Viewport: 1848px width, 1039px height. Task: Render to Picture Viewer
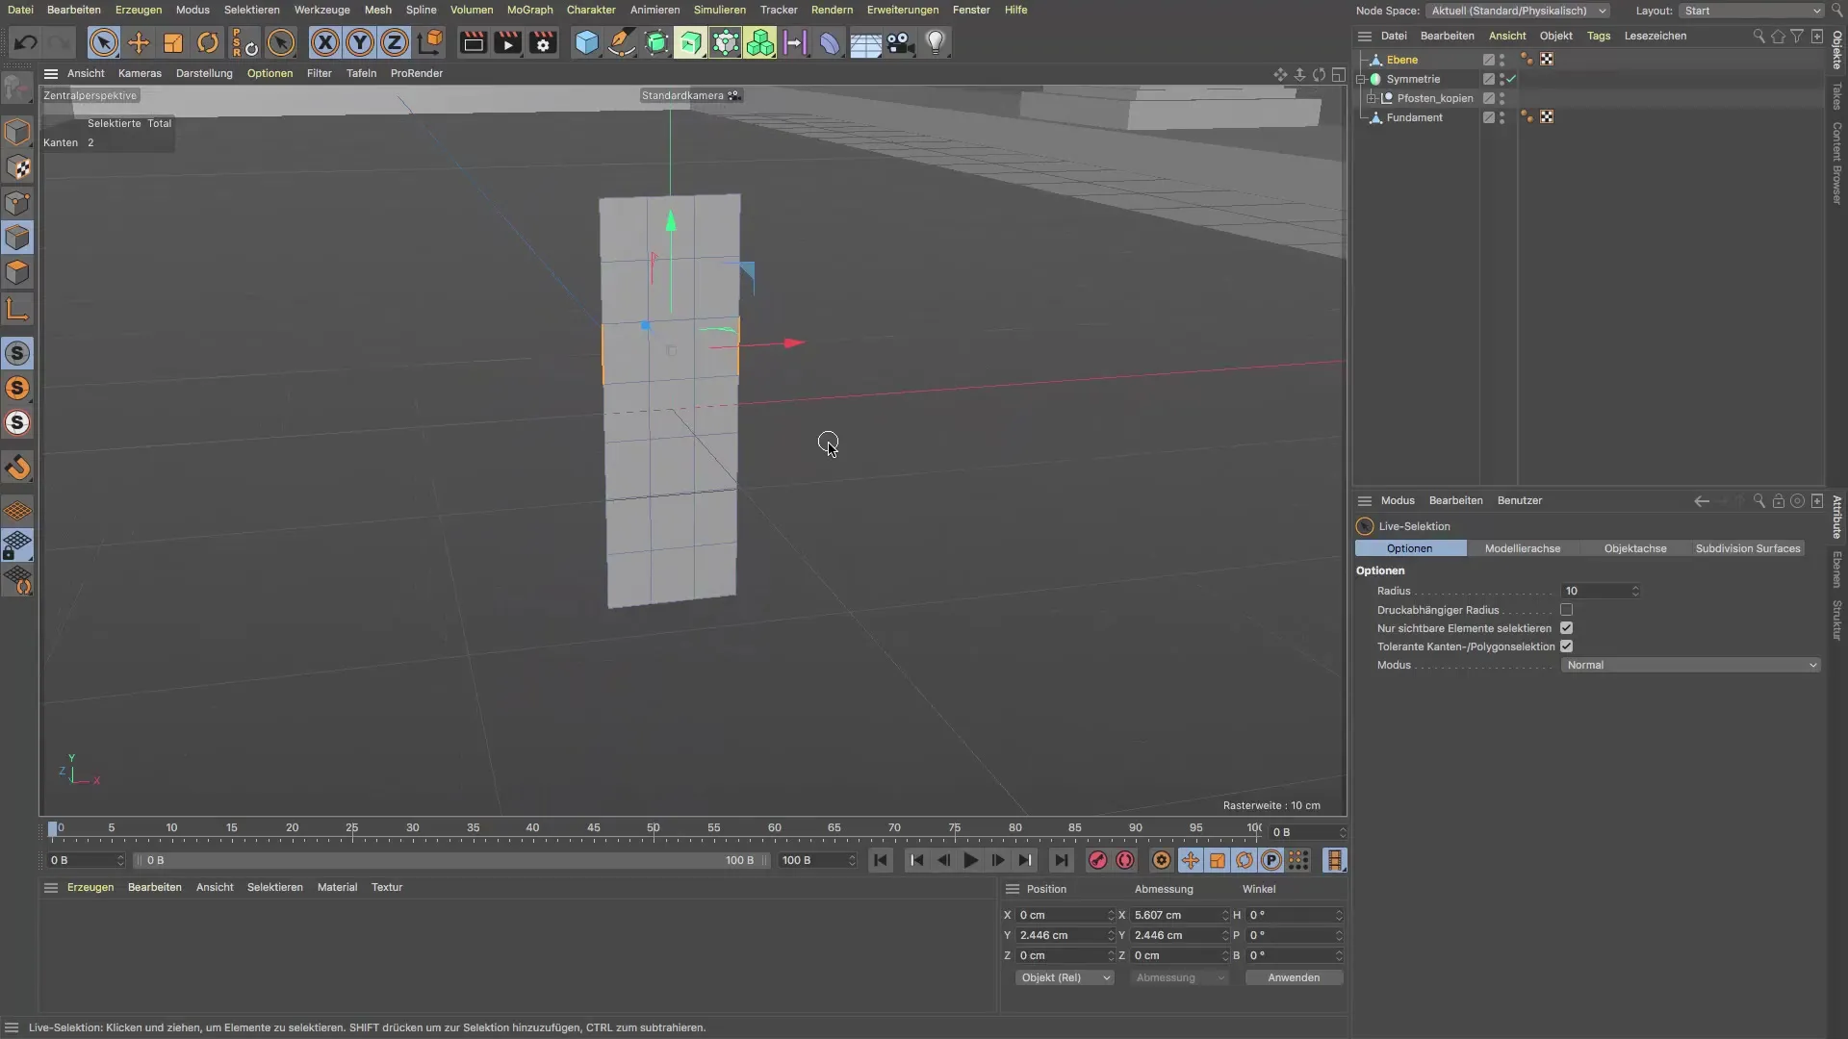pos(507,42)
